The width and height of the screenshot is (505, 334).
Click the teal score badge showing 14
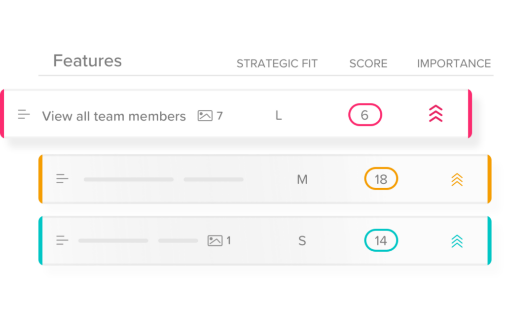[381, 241]
